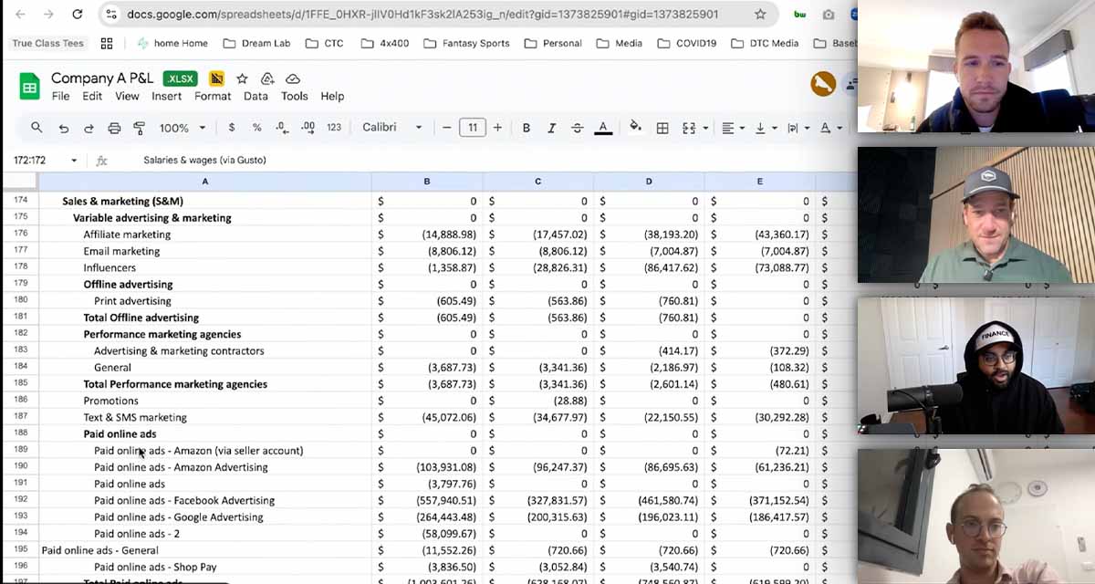This screenshot has height=584, width=1095.
Task: Toggle italic formatting
Action: 551,128
